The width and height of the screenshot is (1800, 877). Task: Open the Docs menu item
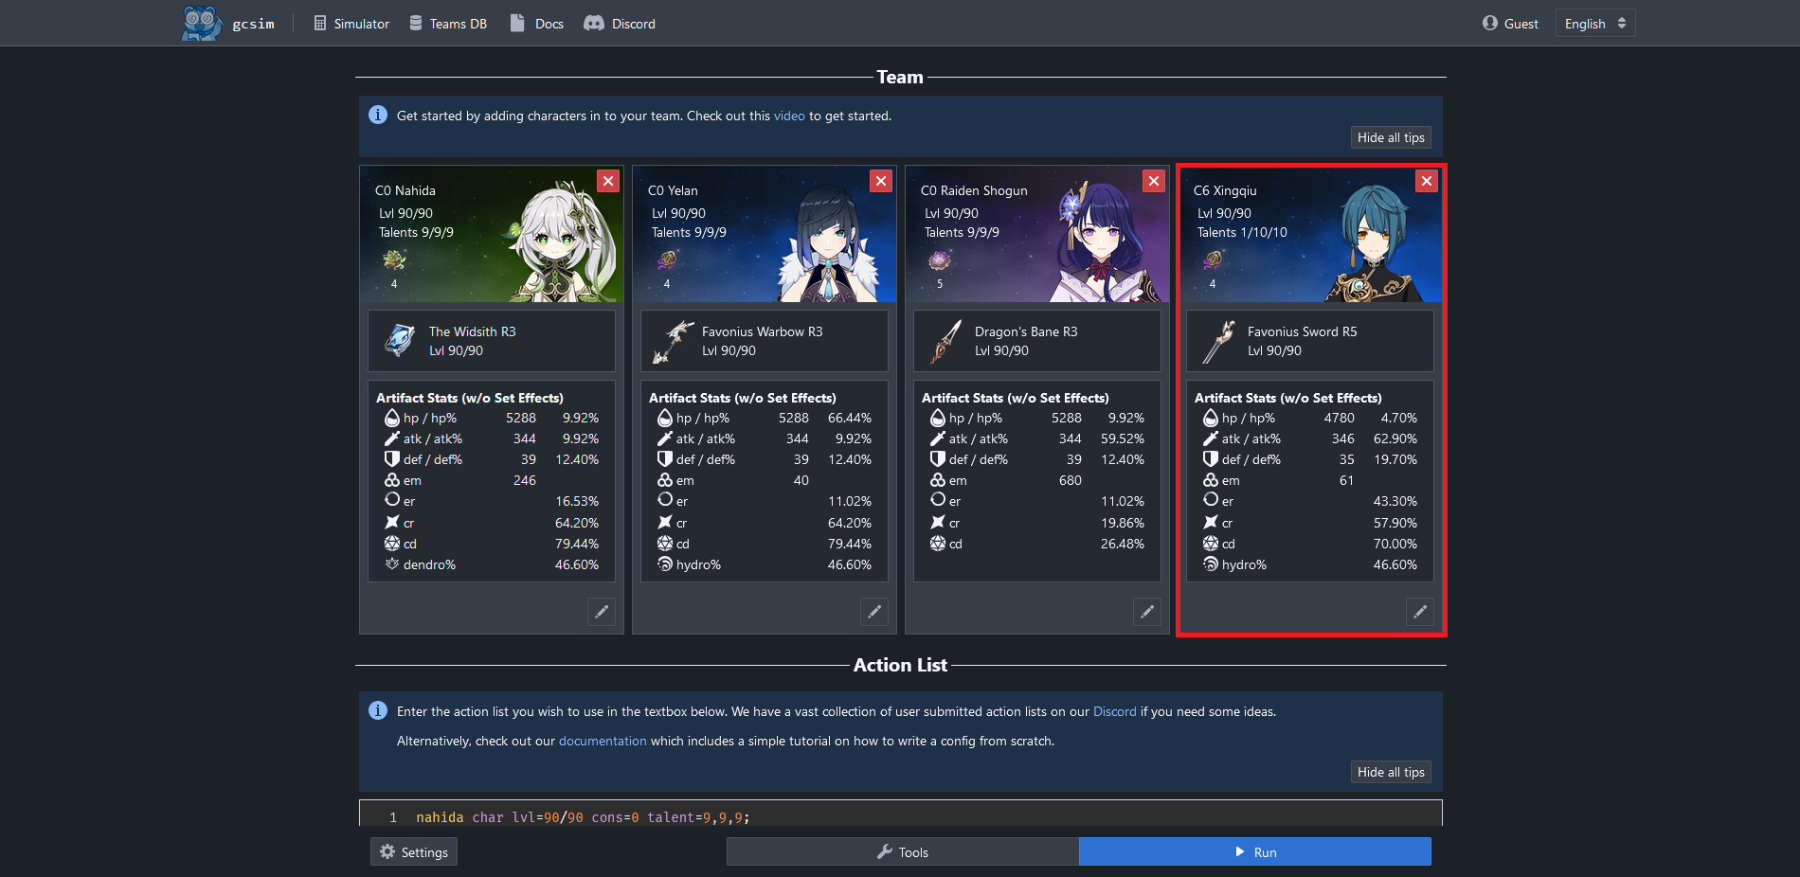pos(537,24)
